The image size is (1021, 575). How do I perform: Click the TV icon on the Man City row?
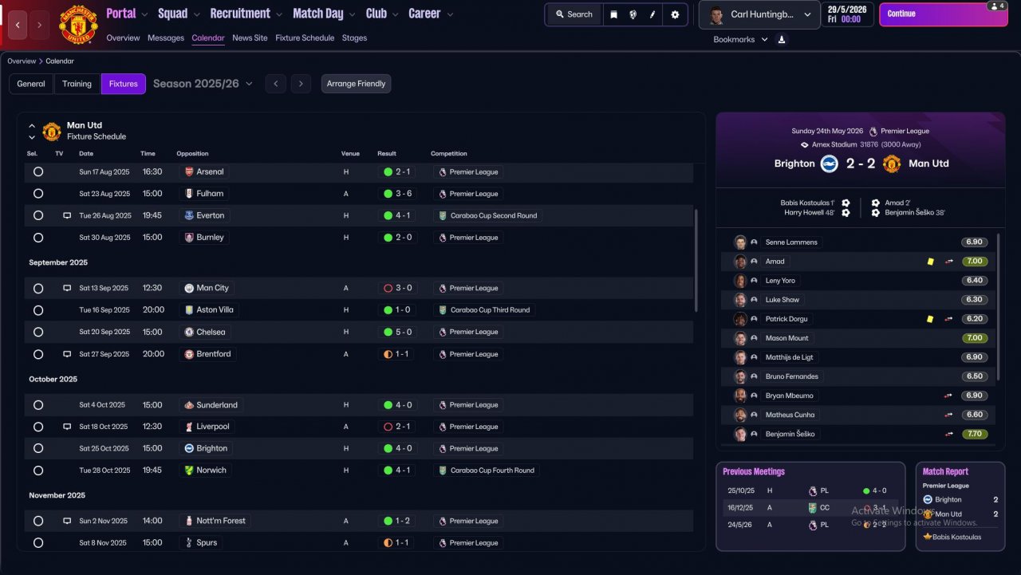click(67, 288)
